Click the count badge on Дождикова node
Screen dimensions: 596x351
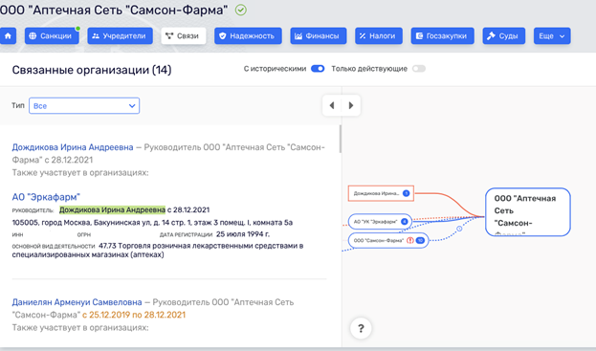point(406,193)
